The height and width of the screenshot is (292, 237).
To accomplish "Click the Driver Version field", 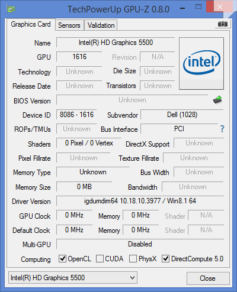I will pos(140,201).
